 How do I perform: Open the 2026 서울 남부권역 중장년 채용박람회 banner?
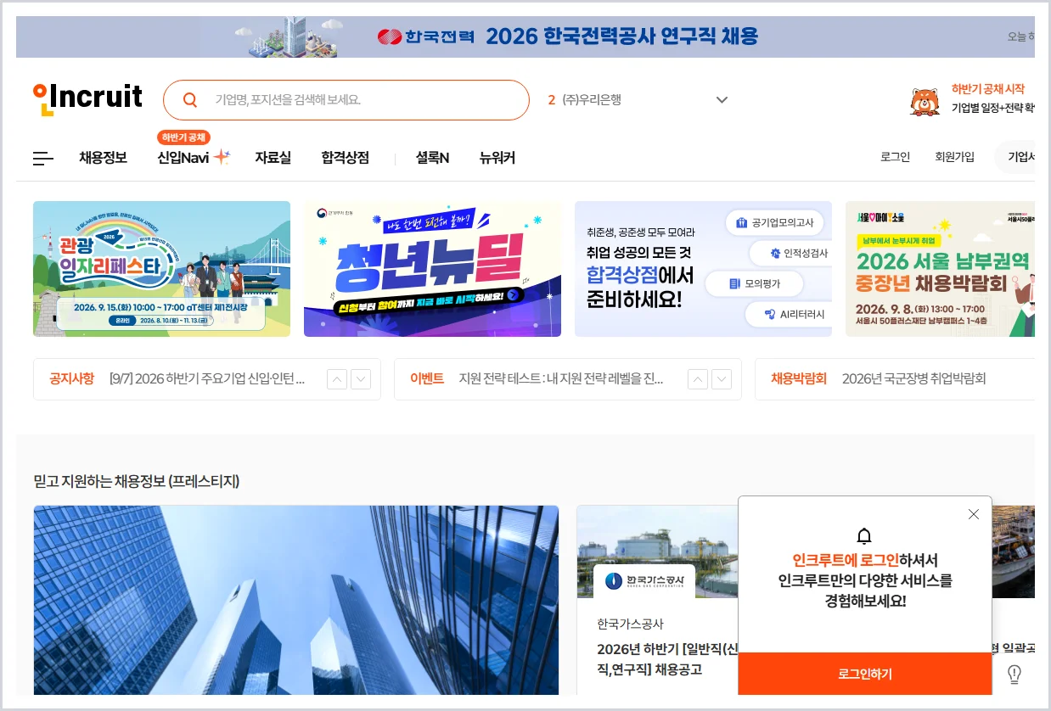pos(940,269)
